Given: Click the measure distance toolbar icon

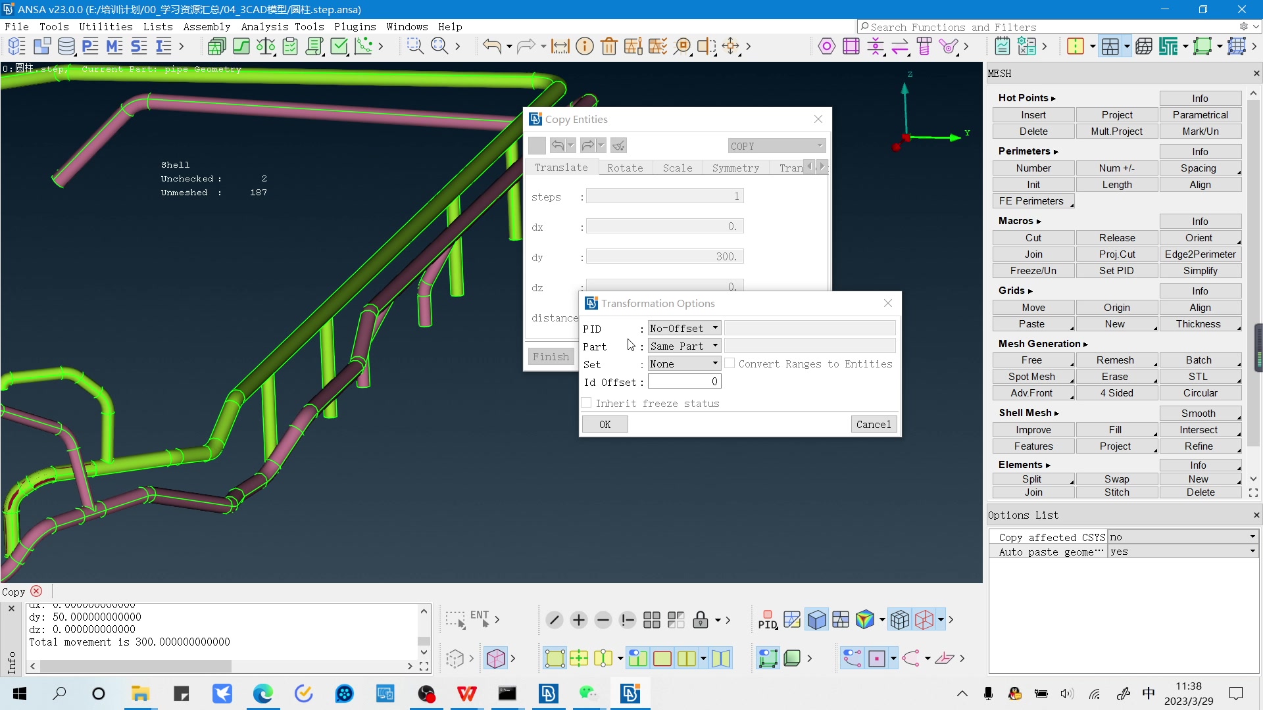Looking at the screenshot, I should coord(560,47).
